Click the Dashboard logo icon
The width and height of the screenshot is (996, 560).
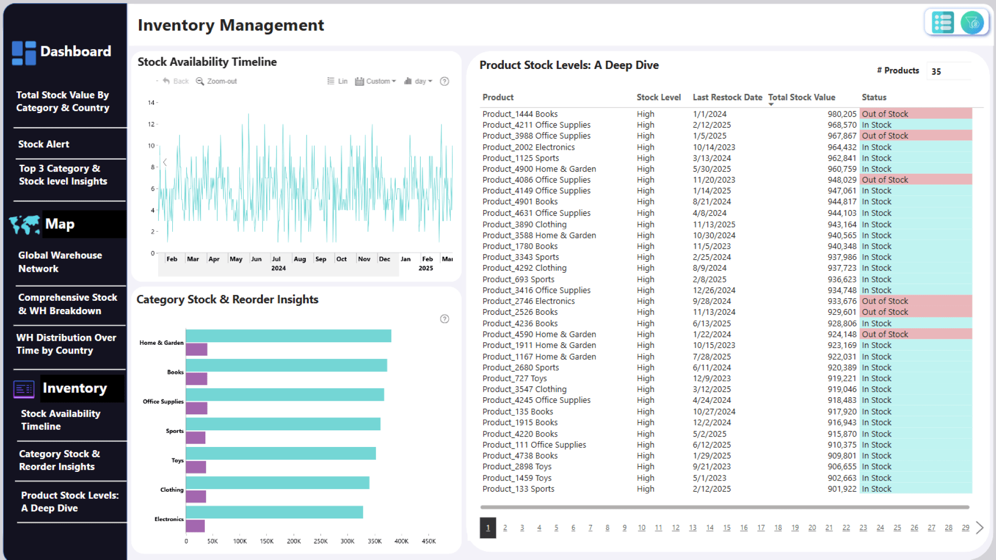[24, 53]
